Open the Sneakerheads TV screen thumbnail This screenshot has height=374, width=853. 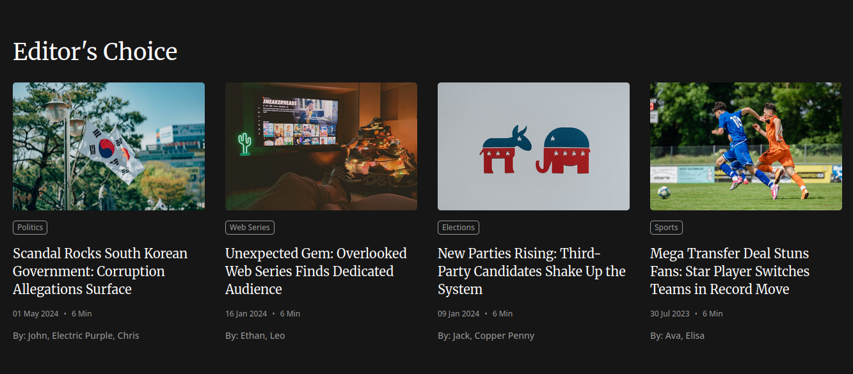pos(321,146)
